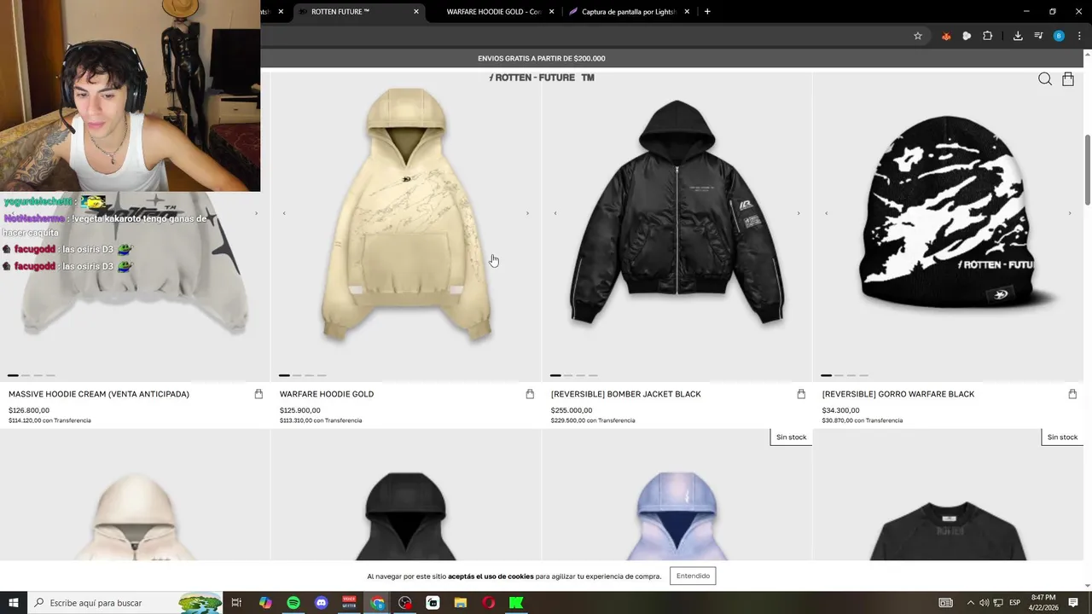Viewport: 1092px width, 614px height.
Task: Previous image arrow on Bomber Jacket Black
Action: pyautogui.click(x=555, y=213)
